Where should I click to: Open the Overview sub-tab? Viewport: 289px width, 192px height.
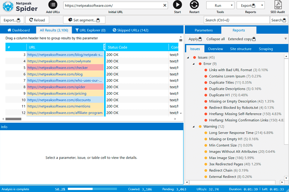215,49
